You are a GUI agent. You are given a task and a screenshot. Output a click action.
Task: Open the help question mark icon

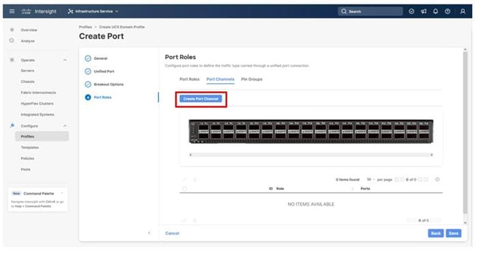pyautogui.click(x=448, y=12)
